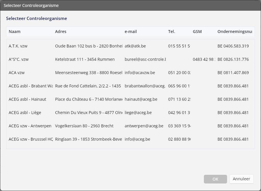
Task: Sort by the Naam column header
Action: click(x=14, y=32)
